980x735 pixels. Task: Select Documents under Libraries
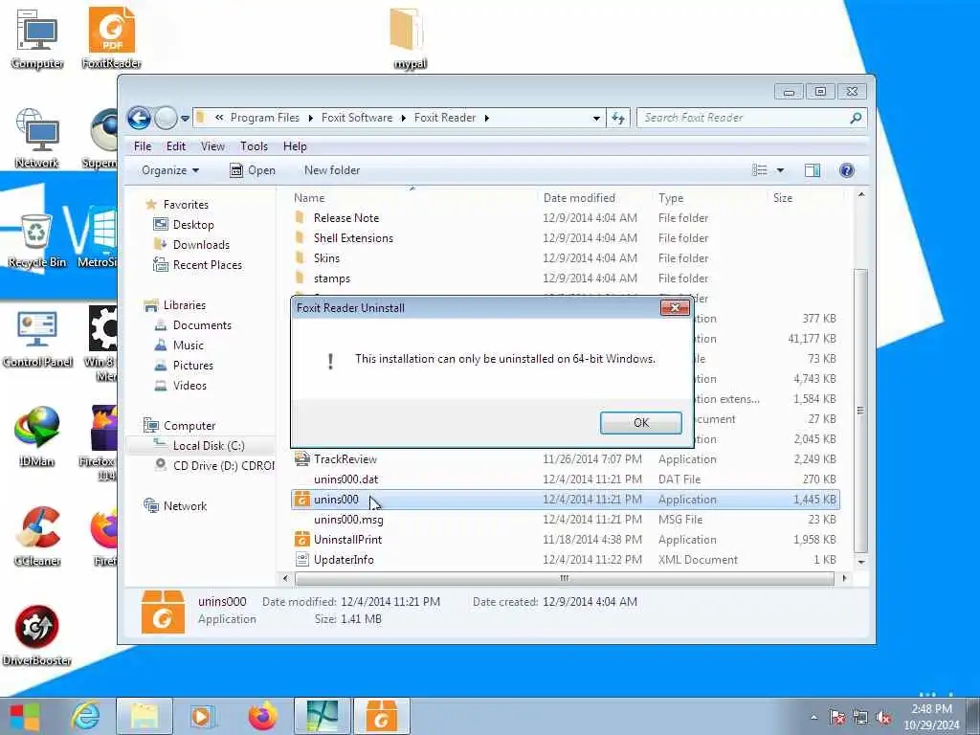pyautogui.click(x=202, y=325)
